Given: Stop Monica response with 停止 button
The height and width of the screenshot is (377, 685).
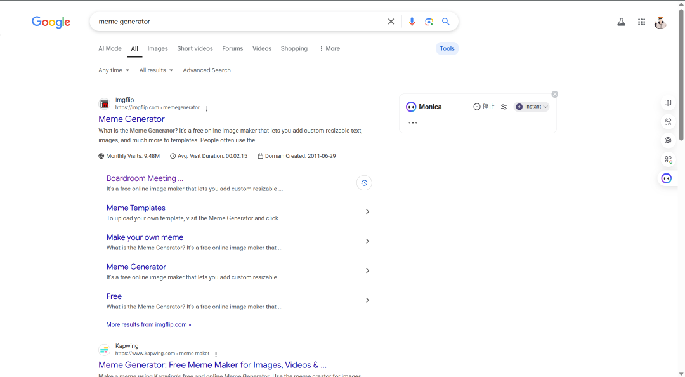Looking at the screenshot, I should (483, 107).
